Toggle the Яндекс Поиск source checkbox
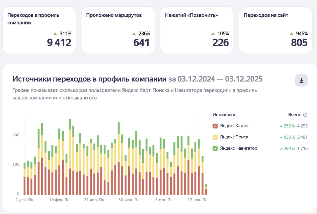 pos(215,137)
